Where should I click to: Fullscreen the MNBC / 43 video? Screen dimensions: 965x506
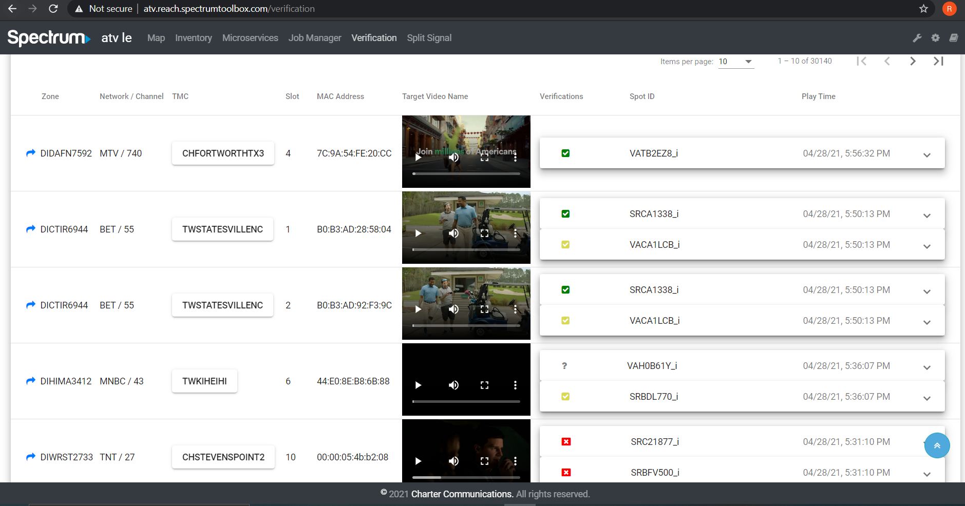click(484, 385)
